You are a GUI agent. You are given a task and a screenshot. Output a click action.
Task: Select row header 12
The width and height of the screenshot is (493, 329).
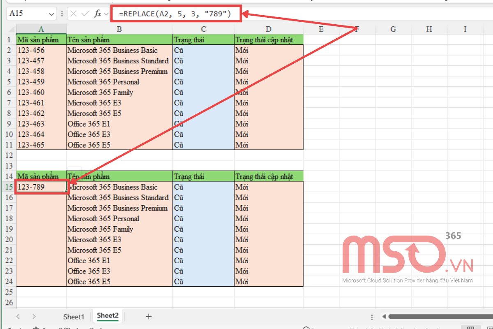(x=9, y=155)
